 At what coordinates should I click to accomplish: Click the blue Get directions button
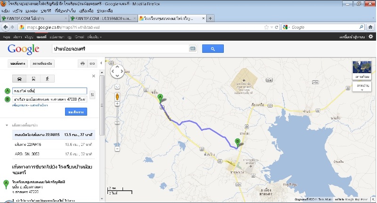click(76, 112)
